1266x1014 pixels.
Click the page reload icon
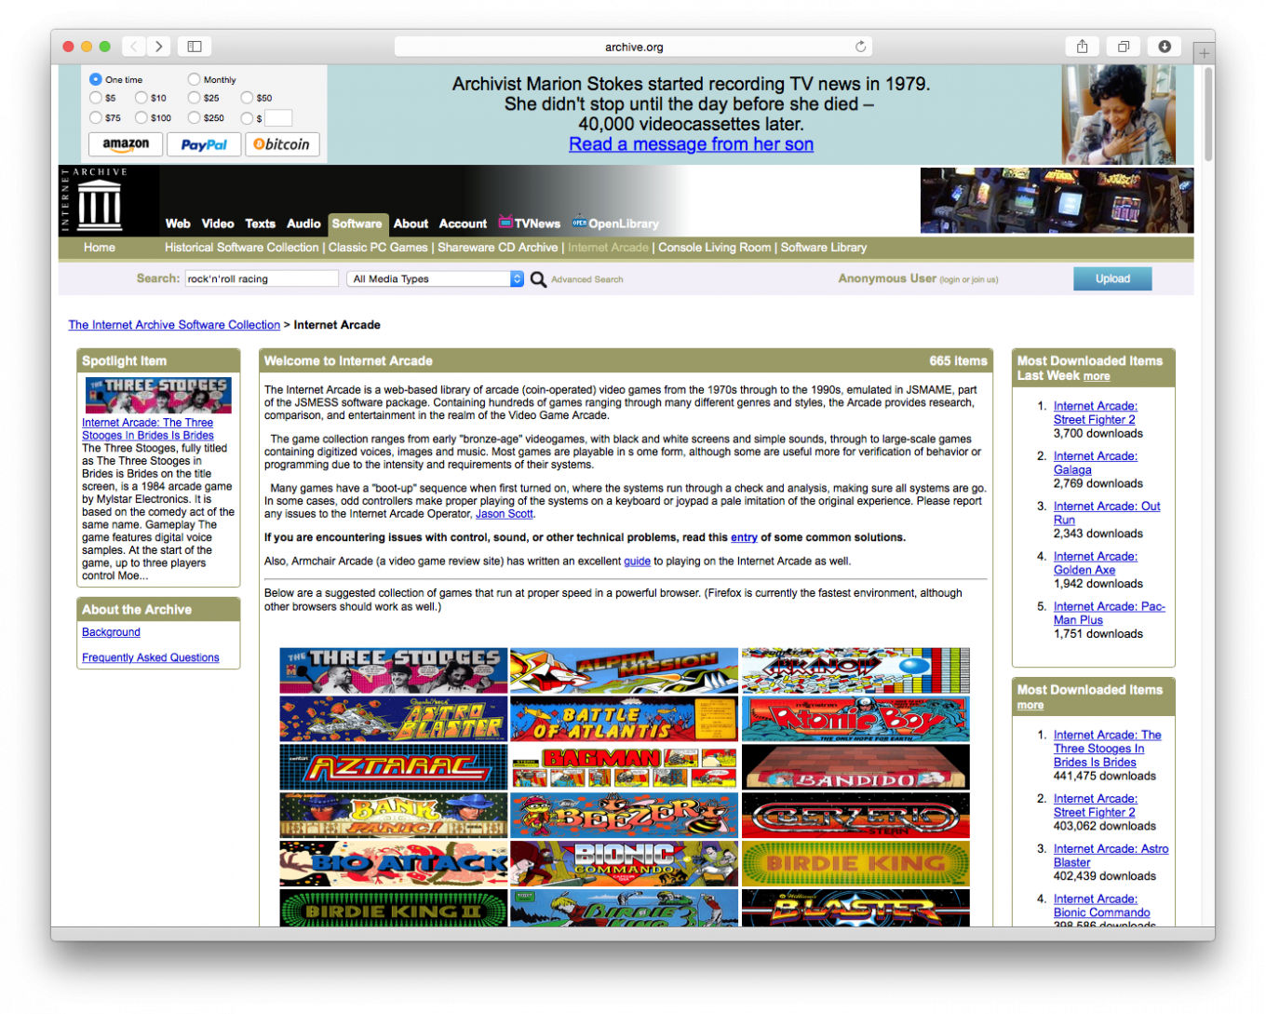click(860, 47)
